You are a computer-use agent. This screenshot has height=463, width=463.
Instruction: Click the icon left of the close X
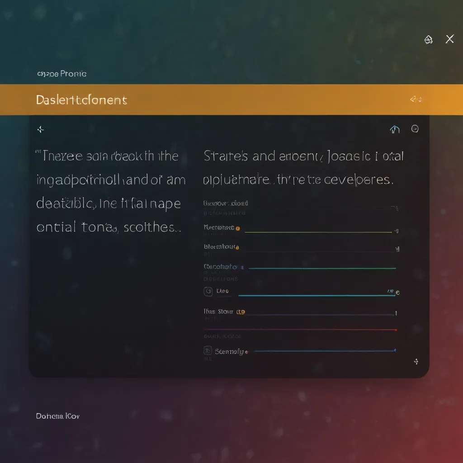pyautogui.click(x=428, y=40)
